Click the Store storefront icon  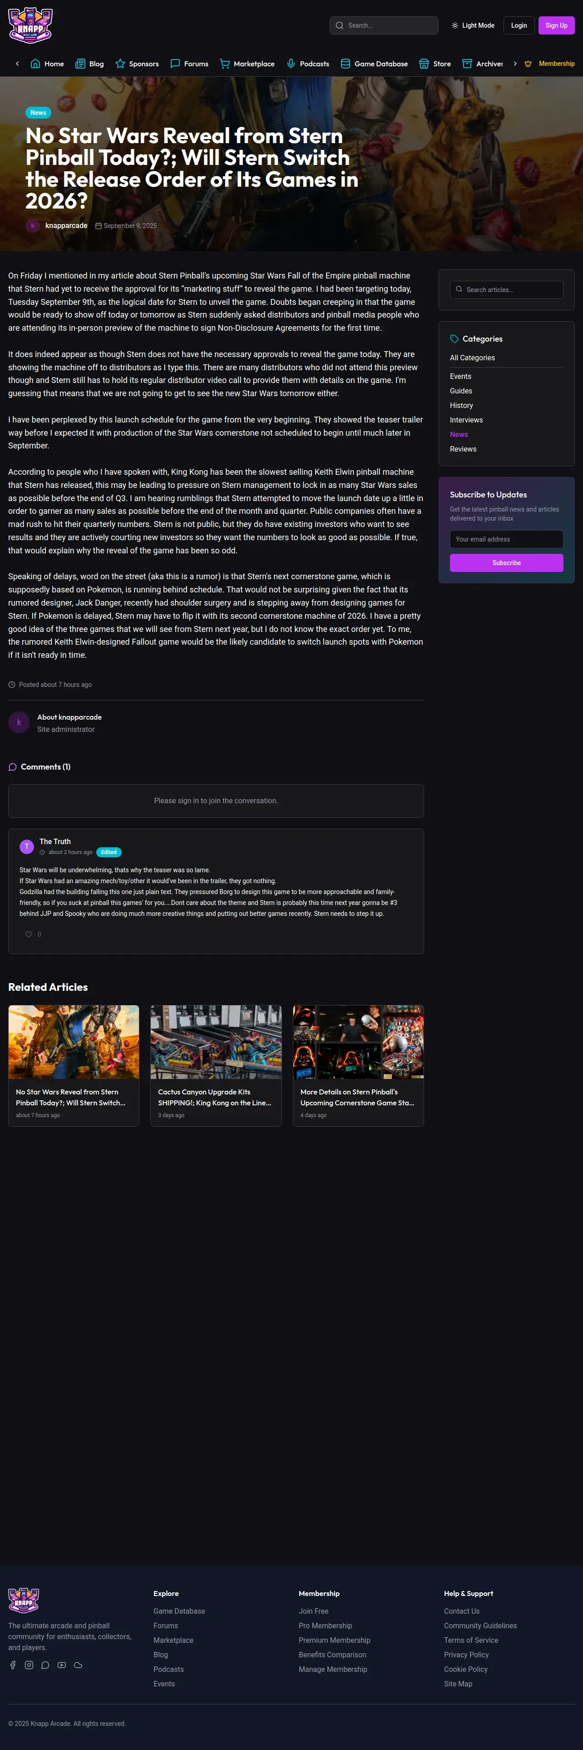click(x=424, y=64)
